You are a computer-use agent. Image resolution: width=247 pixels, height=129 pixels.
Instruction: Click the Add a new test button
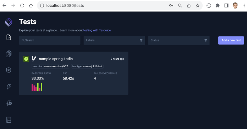click(x=231, y=40)
